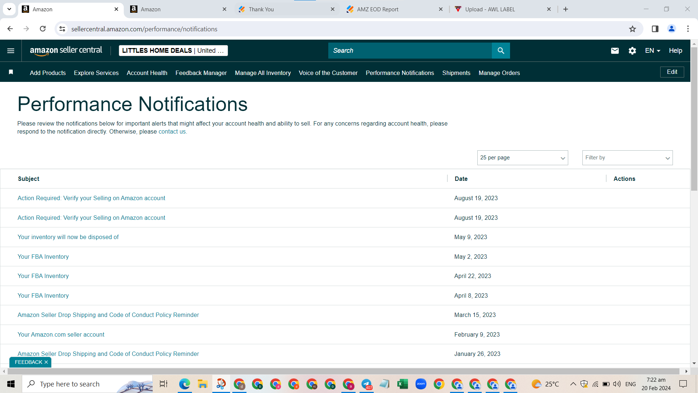Click the Subject column header
Screen dimensions: 698x393
pyautogui.click(x=29, y=179)
